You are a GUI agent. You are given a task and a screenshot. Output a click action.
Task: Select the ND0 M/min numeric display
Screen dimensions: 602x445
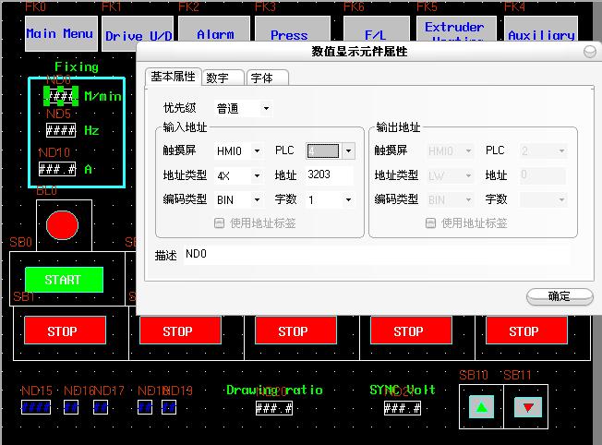61,96
